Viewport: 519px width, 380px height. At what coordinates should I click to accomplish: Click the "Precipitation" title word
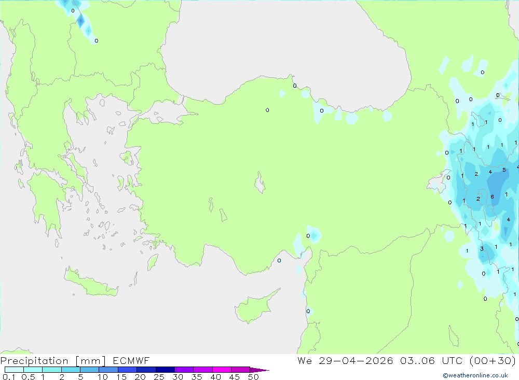coord(34,361)
